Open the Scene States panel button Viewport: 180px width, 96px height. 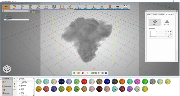[7, 86]
